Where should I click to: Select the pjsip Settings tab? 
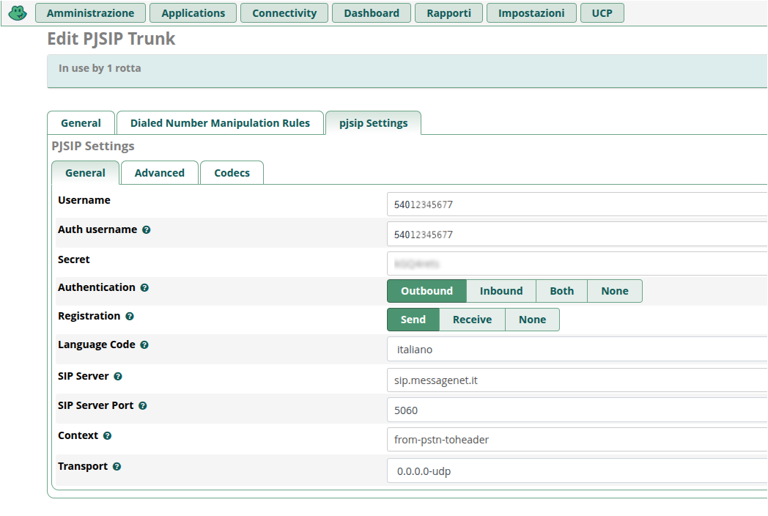point(373,123)
